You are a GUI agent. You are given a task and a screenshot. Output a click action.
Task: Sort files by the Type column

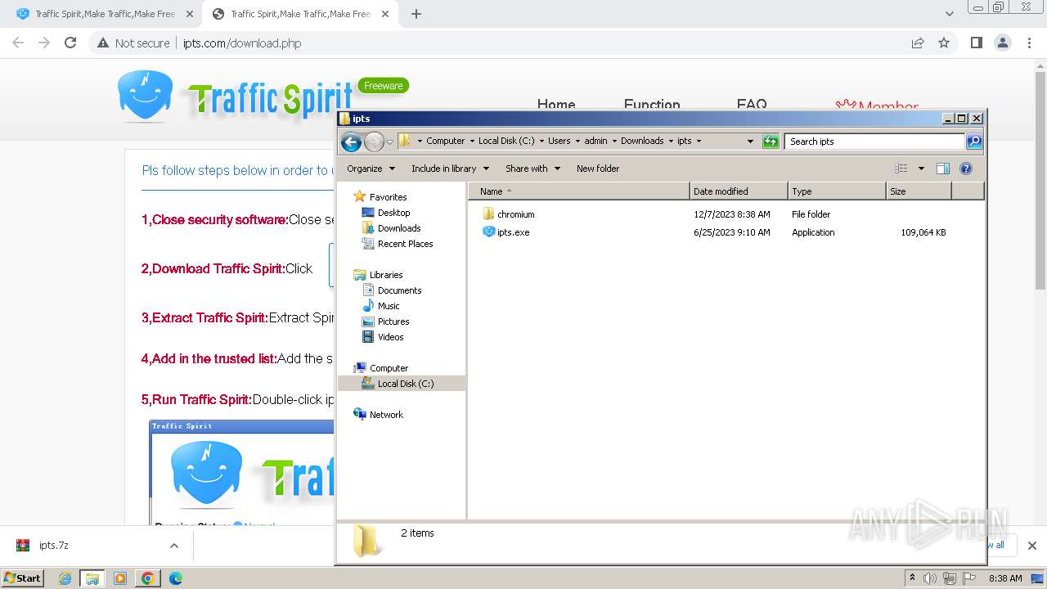[838, 191]
